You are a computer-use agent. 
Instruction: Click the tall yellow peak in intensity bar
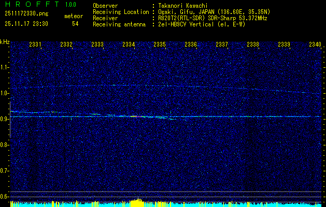[x=137, y=201]
